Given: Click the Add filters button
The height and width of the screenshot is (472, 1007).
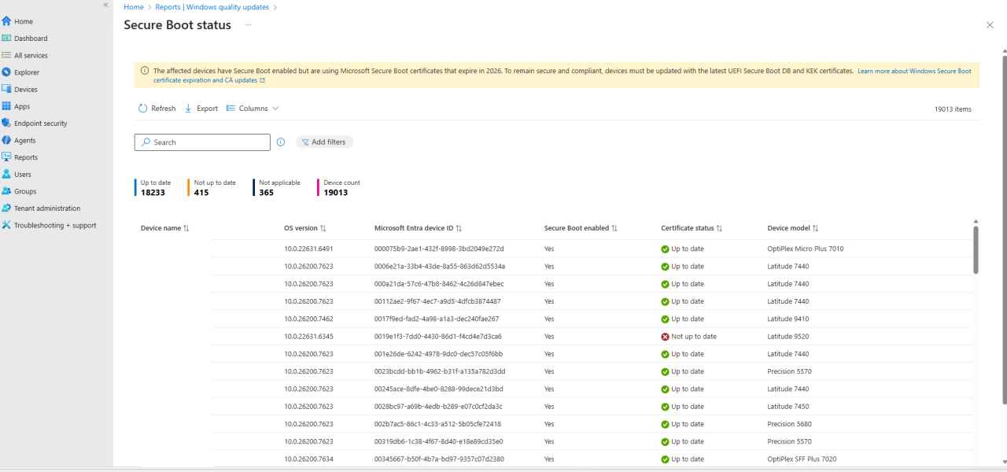Looking at the screenshot, I should click(x=324, y=142).
